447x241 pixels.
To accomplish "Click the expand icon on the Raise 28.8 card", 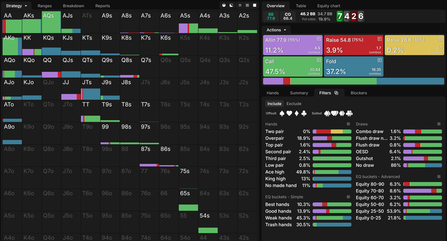I will coord(440,39).
